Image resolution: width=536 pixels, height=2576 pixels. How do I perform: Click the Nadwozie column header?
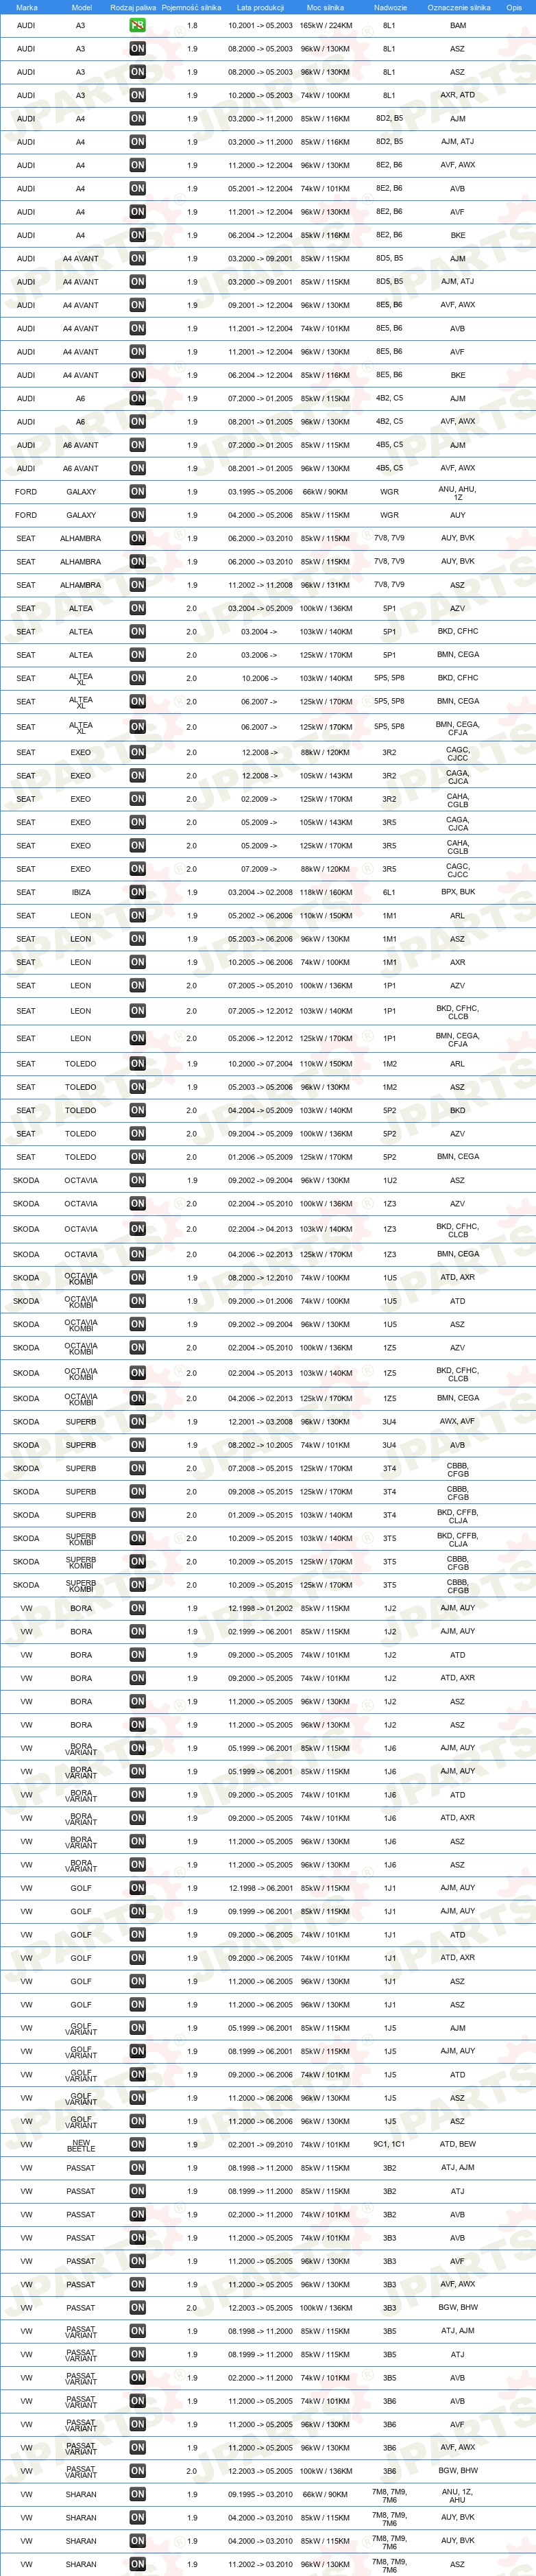tap(390, 7)
